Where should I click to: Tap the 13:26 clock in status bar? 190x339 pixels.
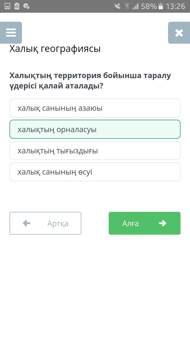click(175, 6)
